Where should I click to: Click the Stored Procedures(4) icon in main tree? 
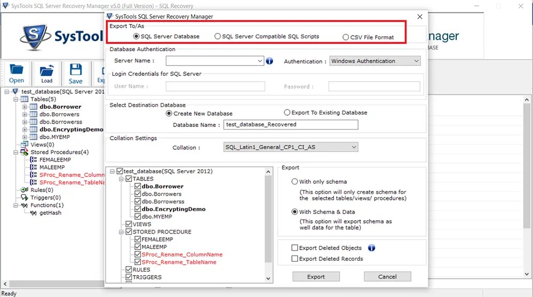[x=25, y=152]
